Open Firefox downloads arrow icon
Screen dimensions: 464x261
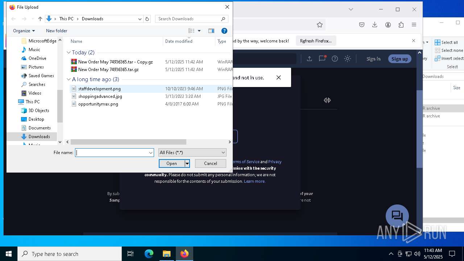click(375, 25)
